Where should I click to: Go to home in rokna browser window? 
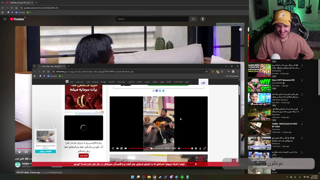pyautogui.click(x=48, y=71)
